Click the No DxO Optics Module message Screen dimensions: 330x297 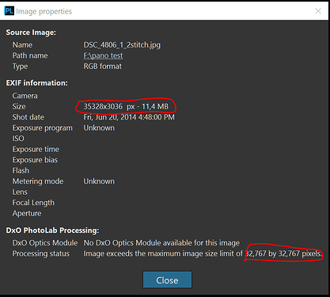[x=161, y=243]
